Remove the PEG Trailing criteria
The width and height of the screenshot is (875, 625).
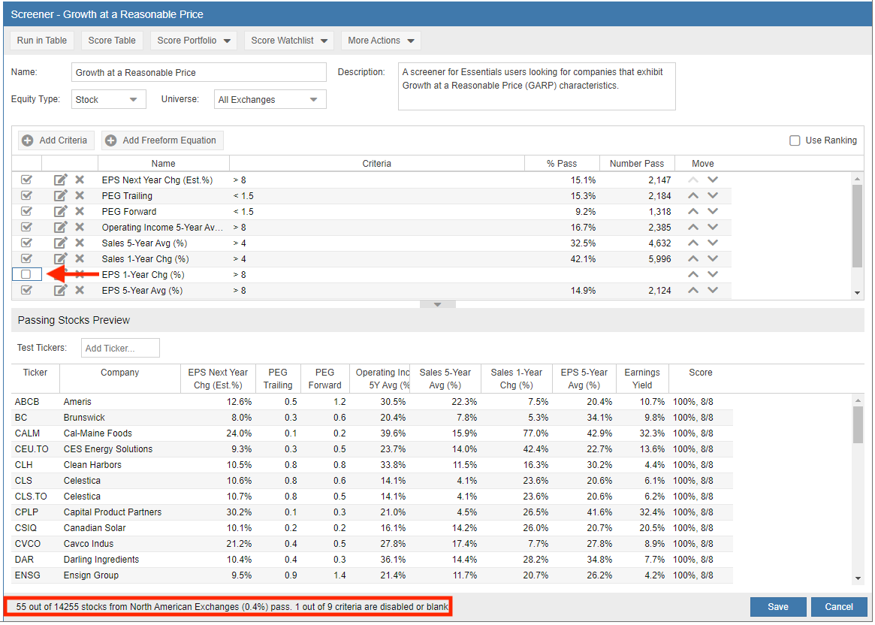tap(80, 195)
